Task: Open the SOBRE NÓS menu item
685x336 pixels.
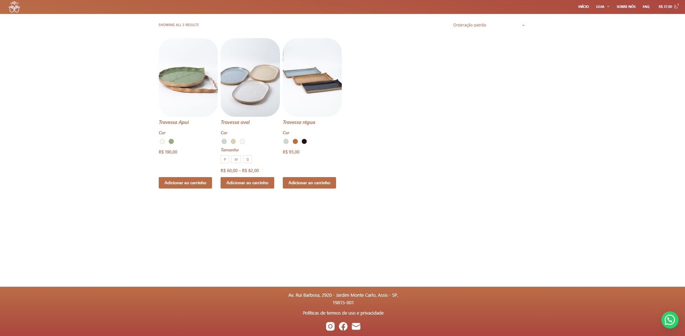Action: (x=626, y=6)
